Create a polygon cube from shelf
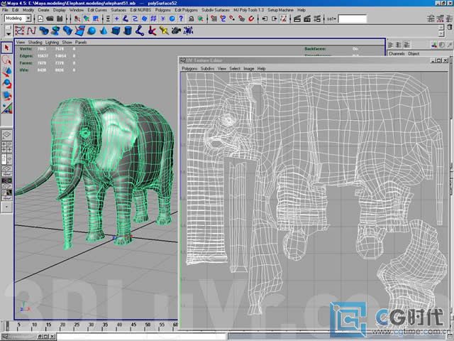 (116, 31)
